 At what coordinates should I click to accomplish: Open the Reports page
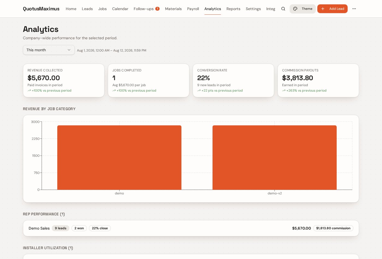click(233, 9)
